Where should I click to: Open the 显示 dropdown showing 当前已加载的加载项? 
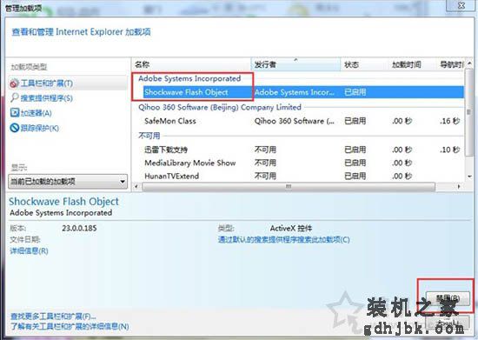click(68, 182)
